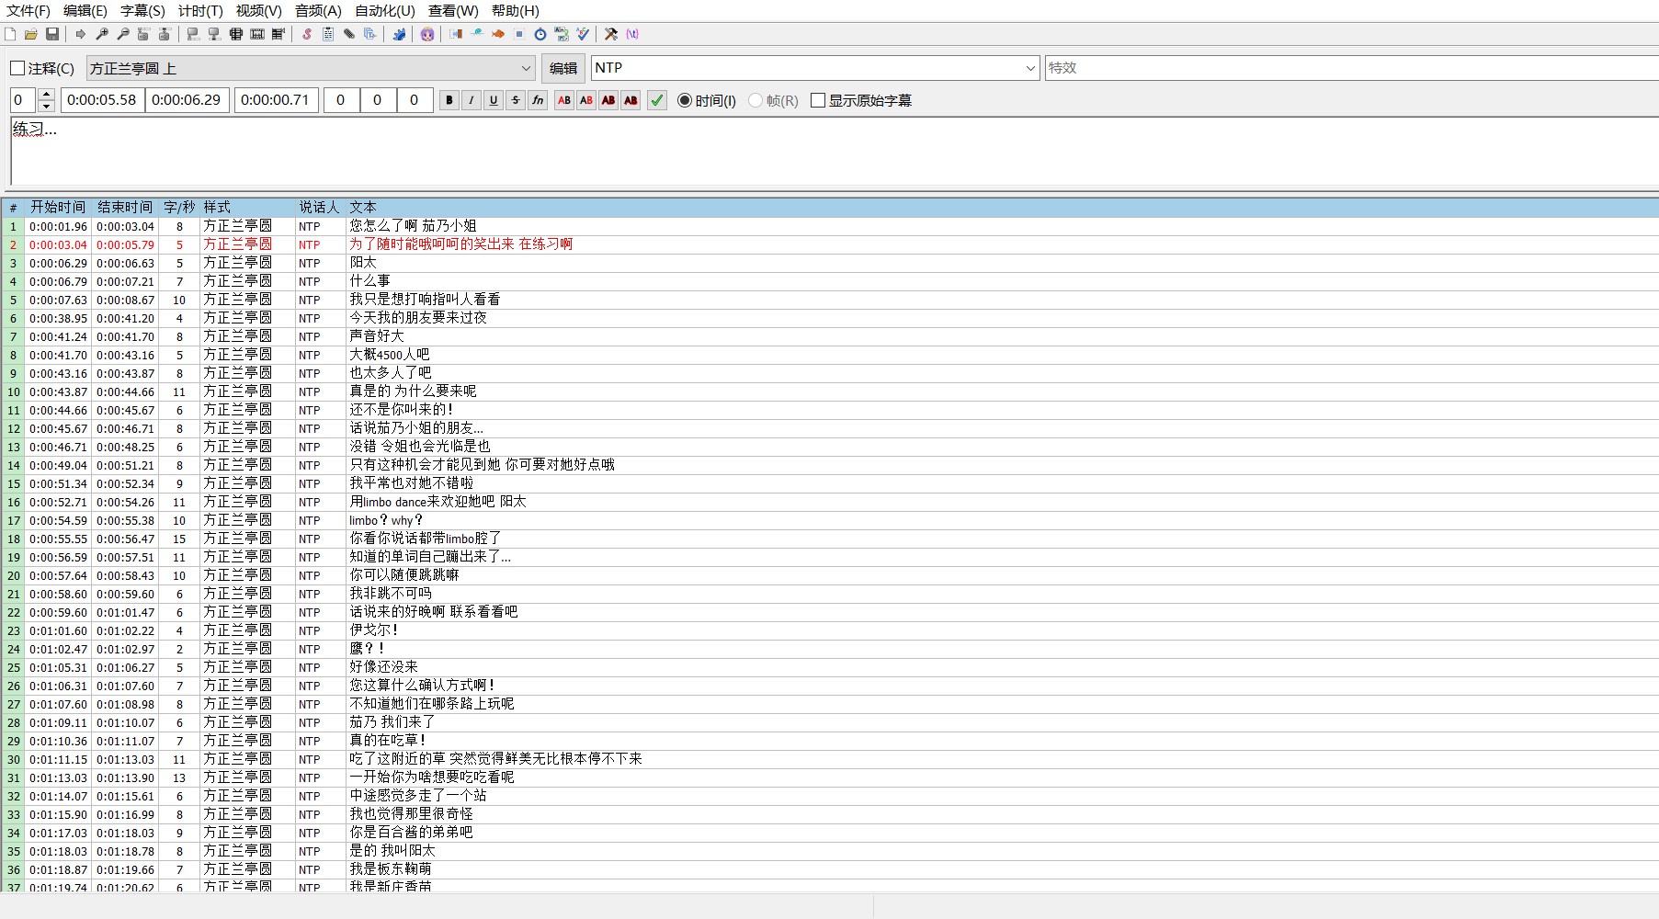
Task: Open Timing Post-Processor stopwatch icon
Action: pyautogui.click(x=540, y=34)
